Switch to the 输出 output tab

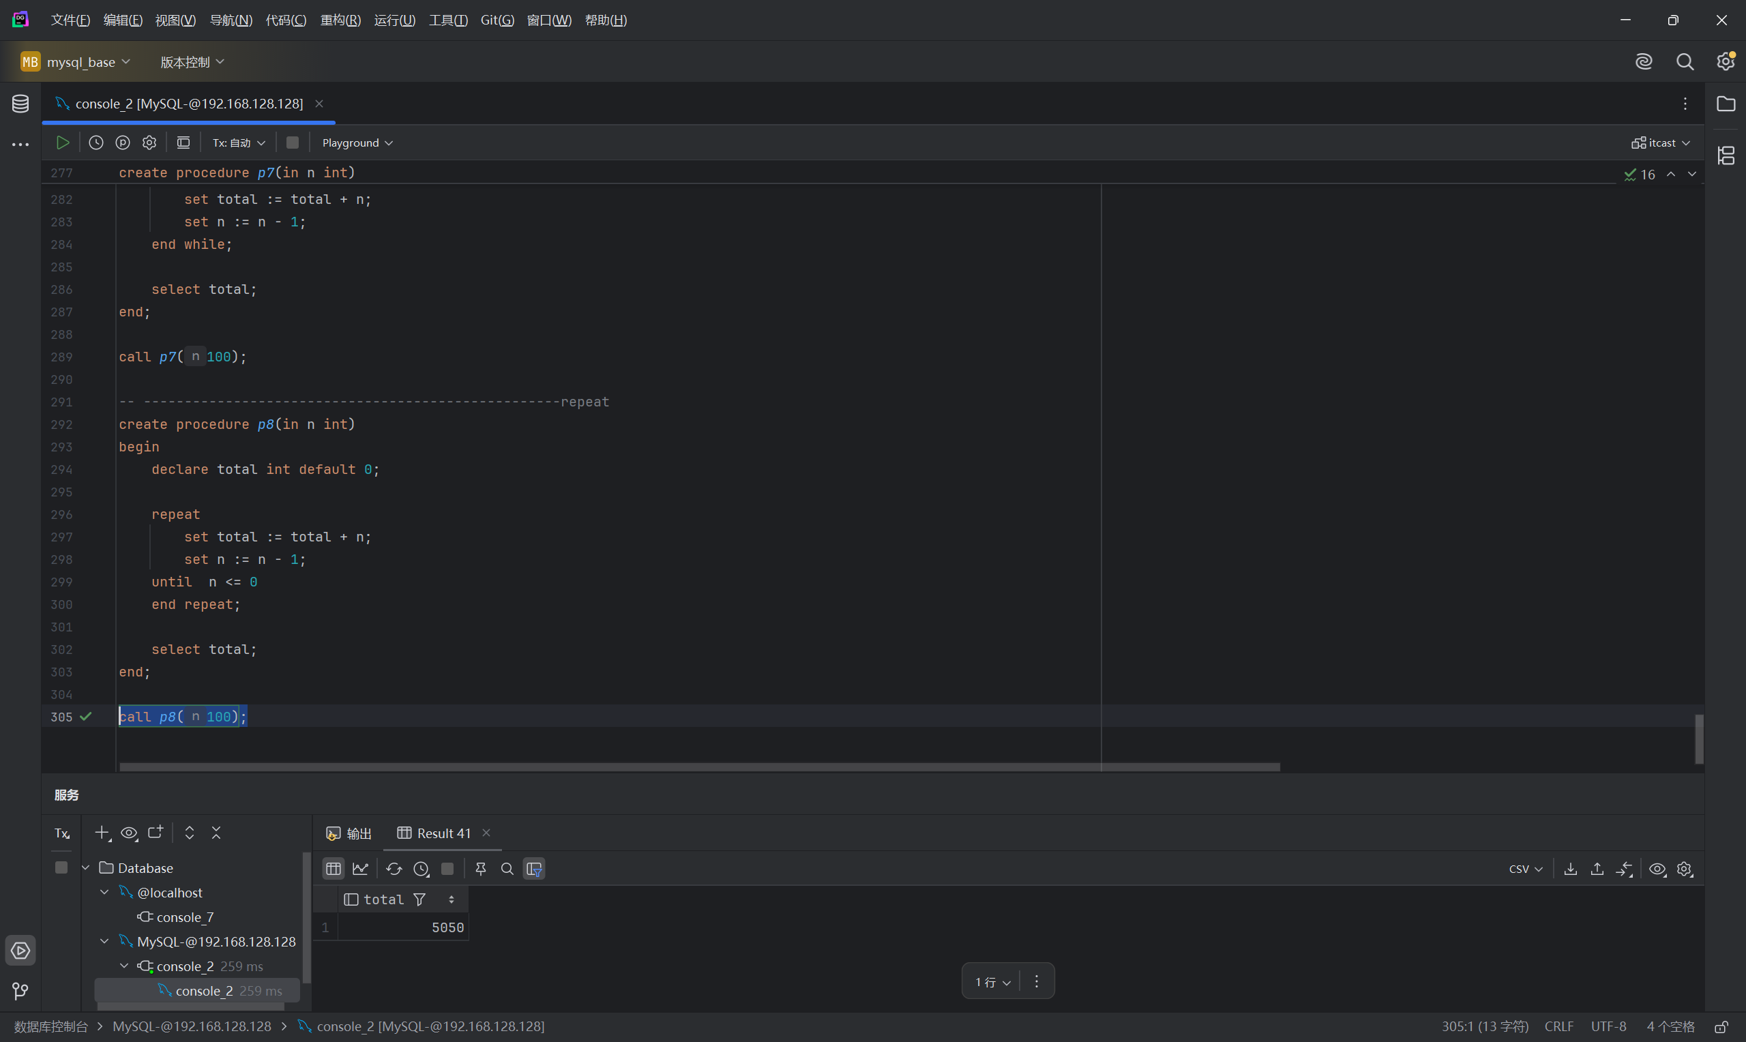click(350, 833)
